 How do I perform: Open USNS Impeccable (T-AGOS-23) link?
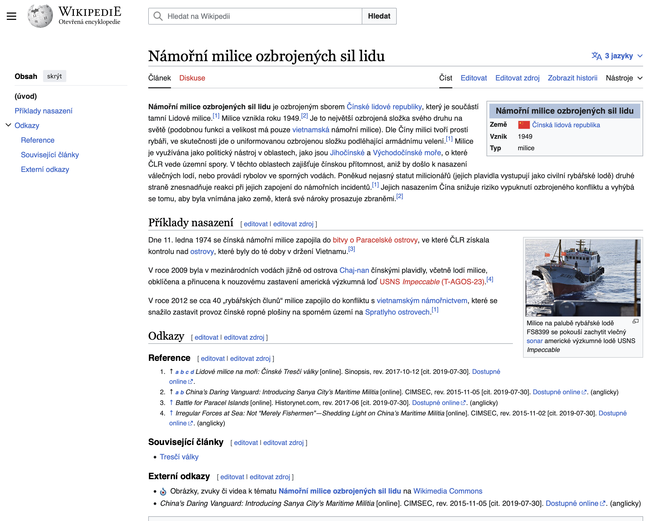tap(432, 282)
